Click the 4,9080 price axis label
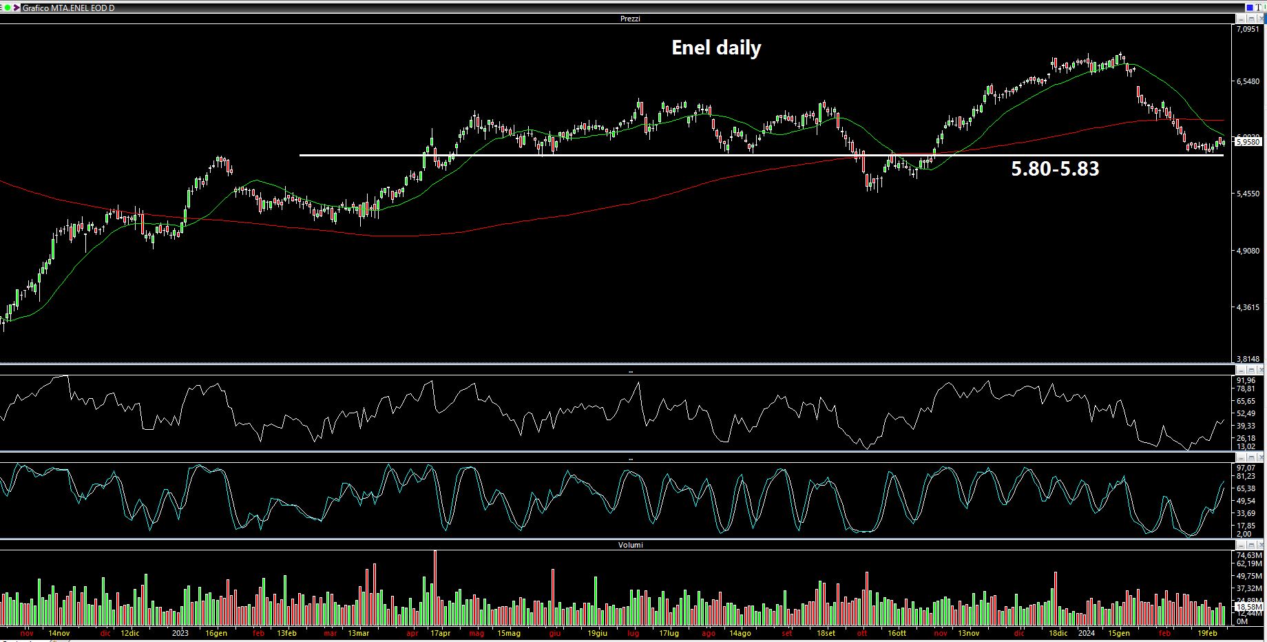 click(x=1247, y=251)
